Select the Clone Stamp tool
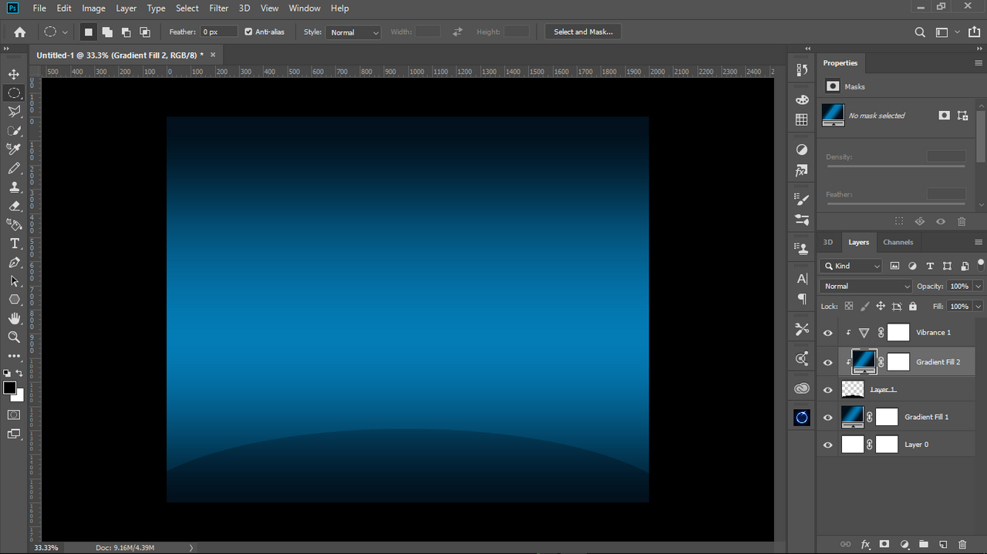987x554 pixels. click(x=14, y=187)
